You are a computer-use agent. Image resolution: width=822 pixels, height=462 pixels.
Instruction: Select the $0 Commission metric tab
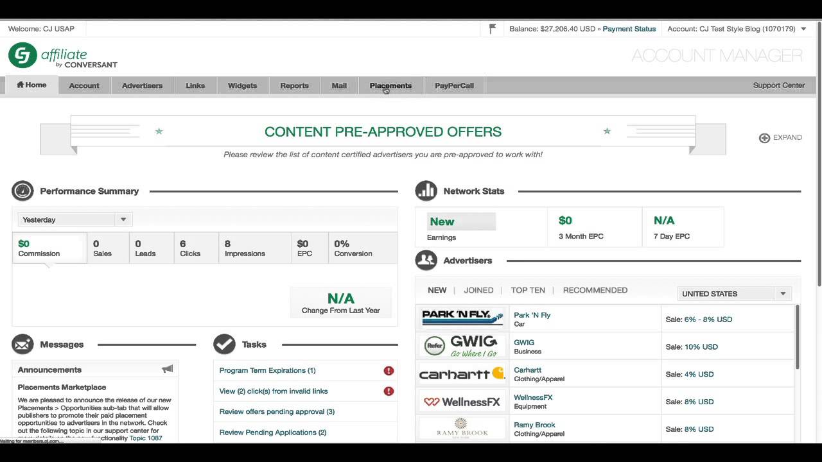point(49,248)
